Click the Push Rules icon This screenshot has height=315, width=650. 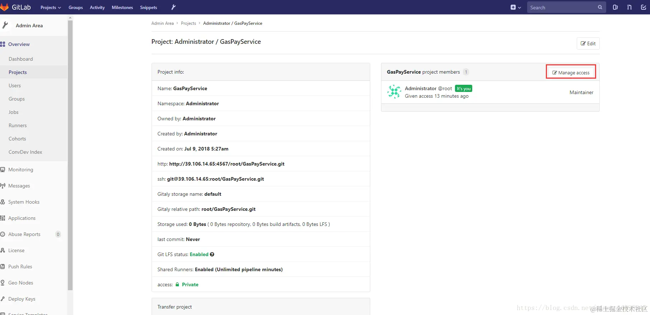coord(3,267)
